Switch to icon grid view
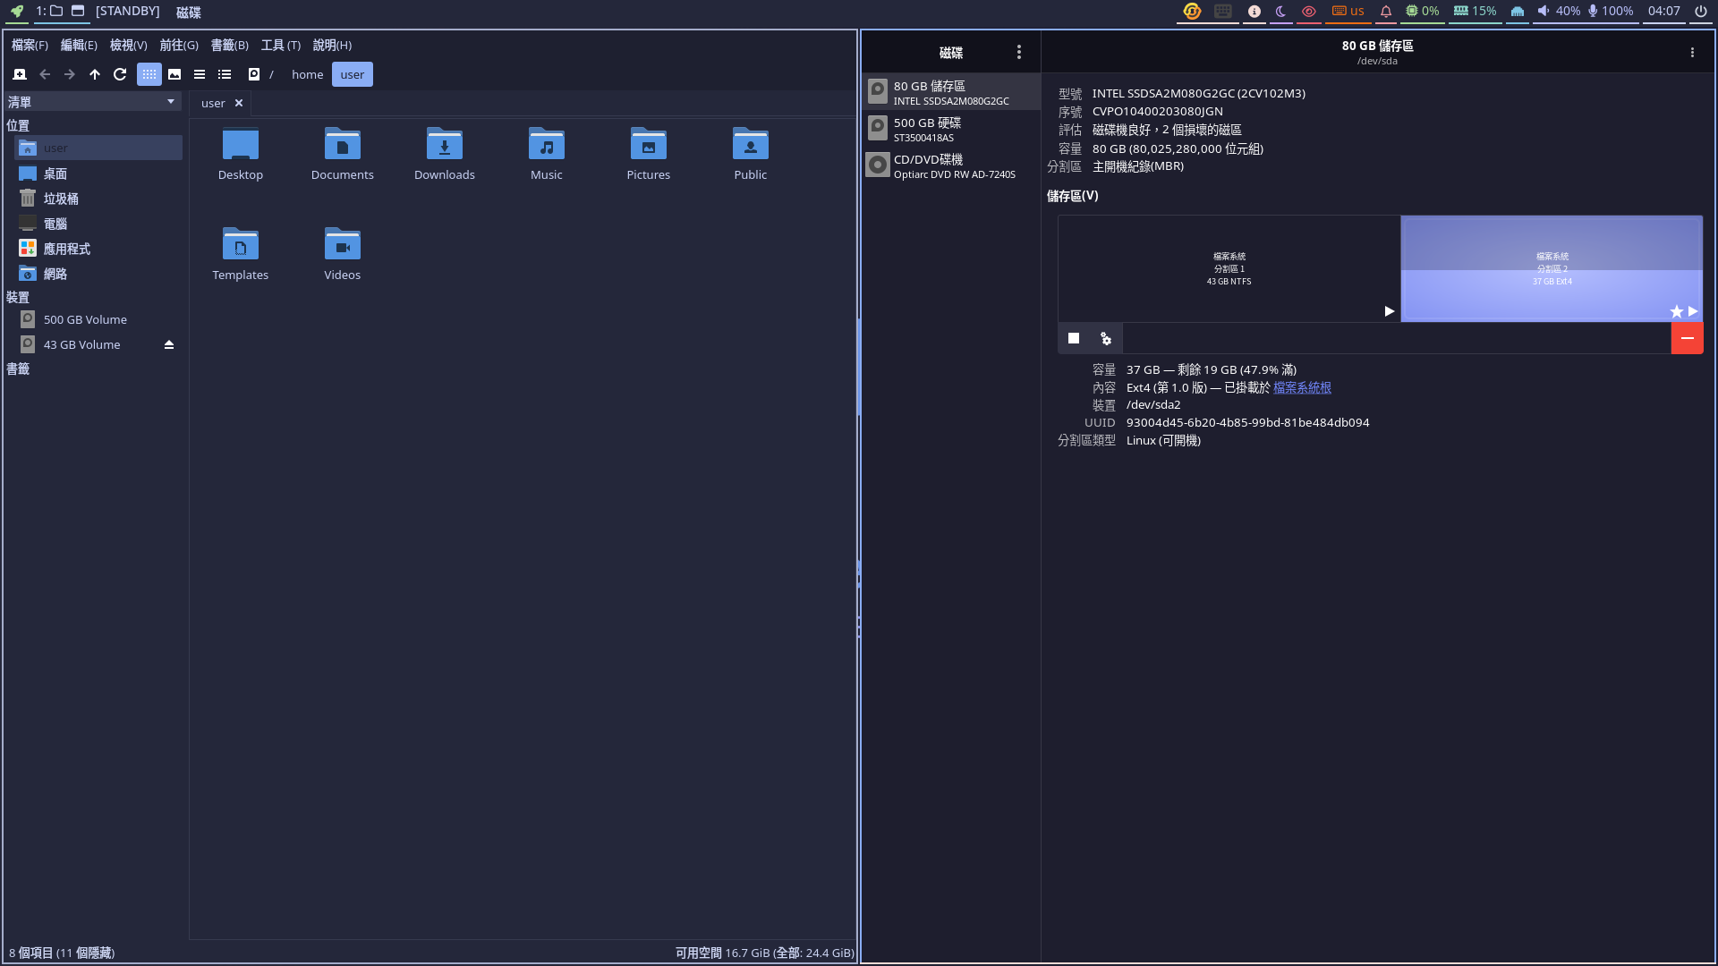The width and height of the screenshot is (1718, 966). [149, 74]
